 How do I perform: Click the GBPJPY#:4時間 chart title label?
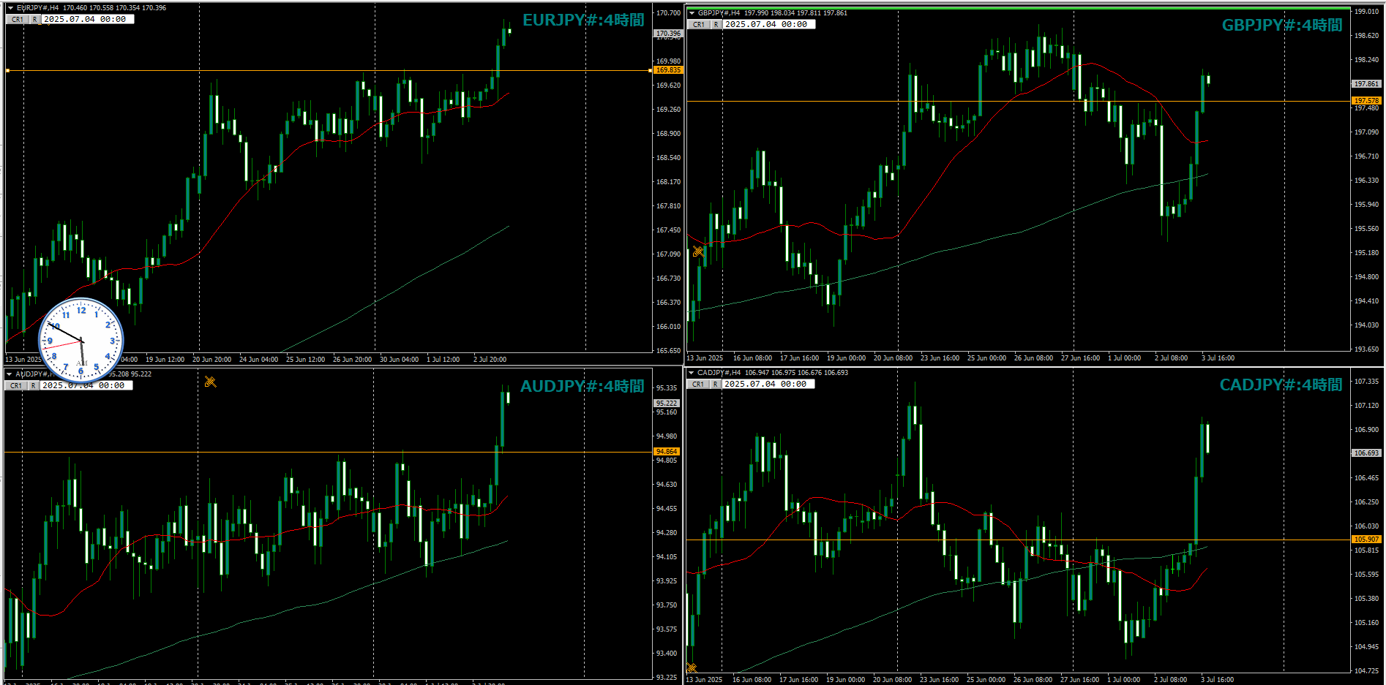point(1282,26)
